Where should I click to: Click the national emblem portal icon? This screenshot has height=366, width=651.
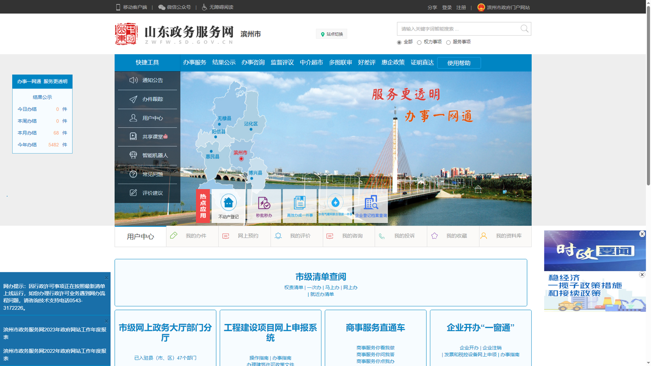481,7
